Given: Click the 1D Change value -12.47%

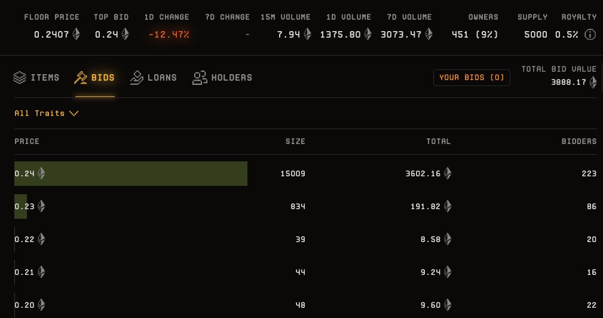Looking at the screenshot, I should point(169,35).
